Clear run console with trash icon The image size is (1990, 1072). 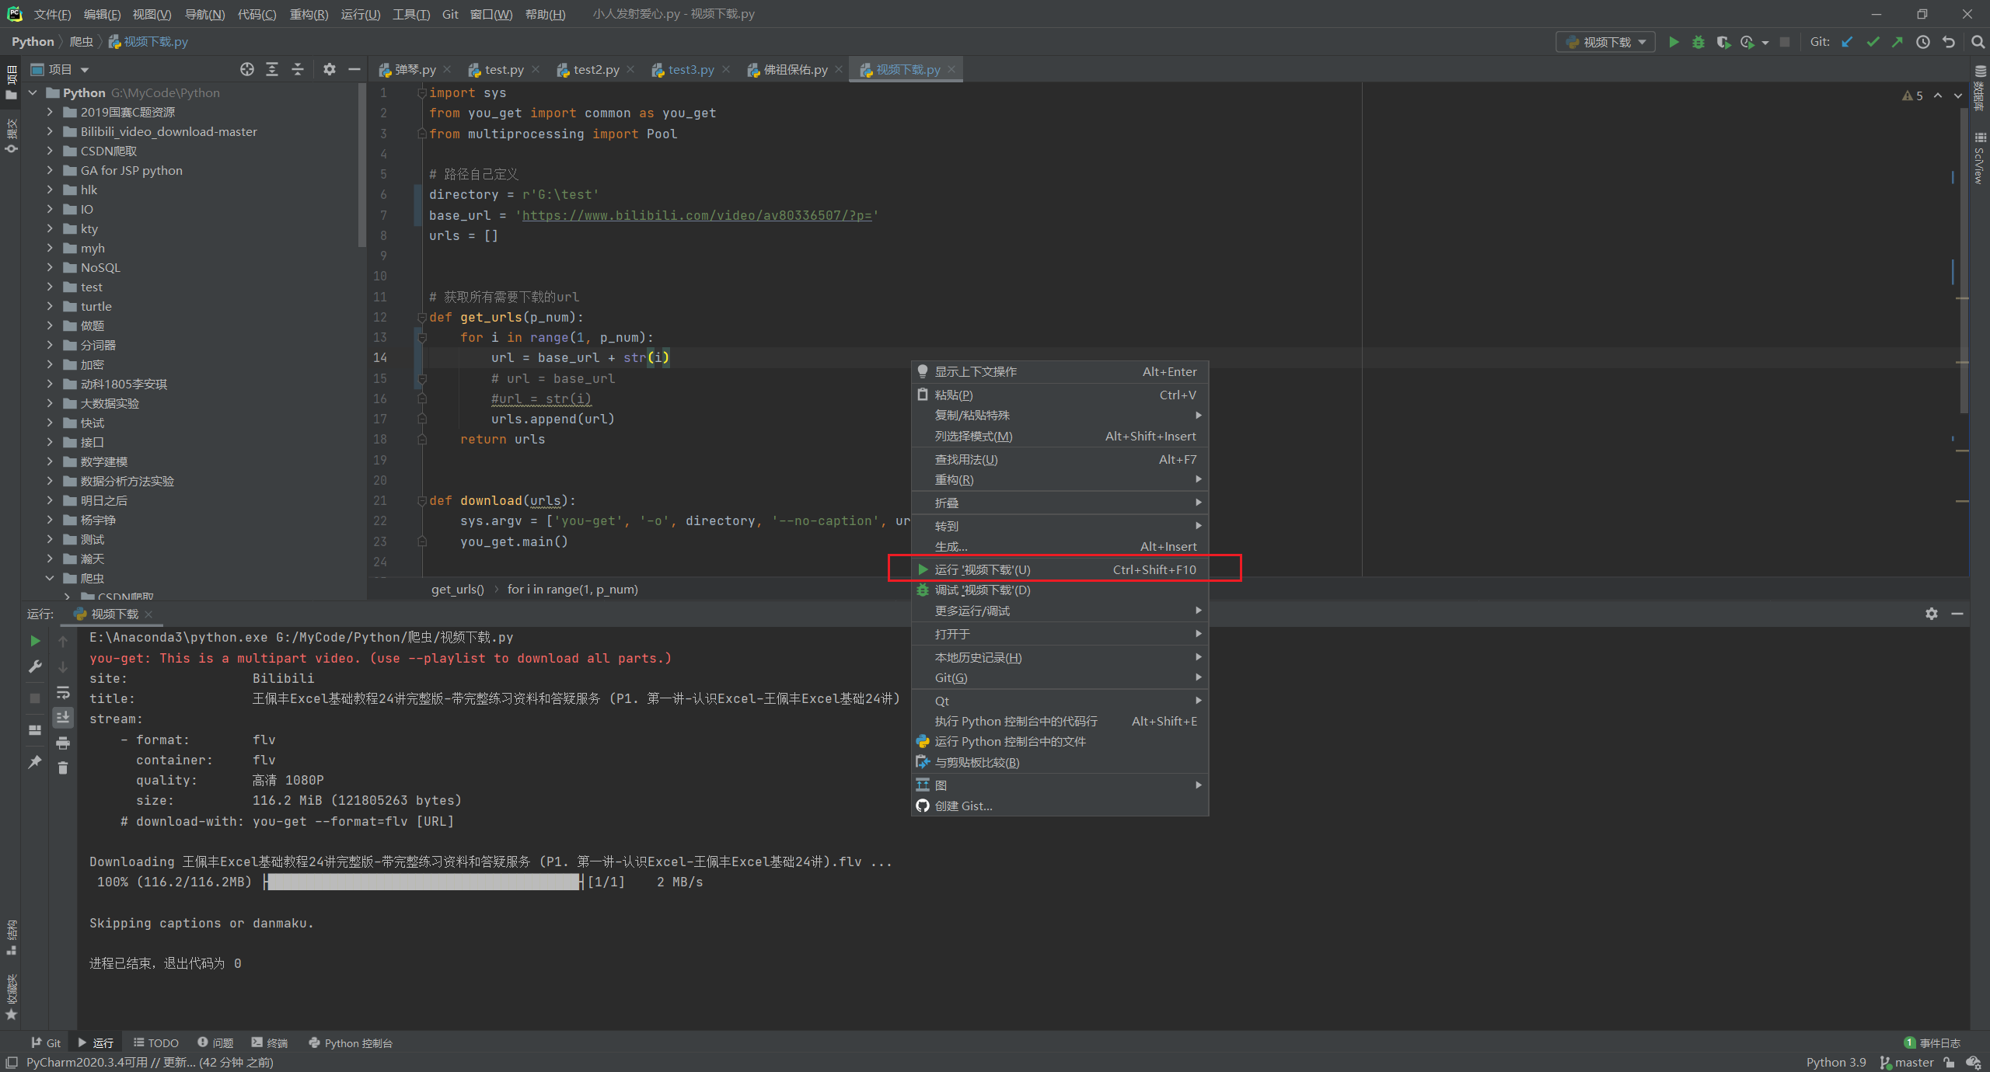63,767
